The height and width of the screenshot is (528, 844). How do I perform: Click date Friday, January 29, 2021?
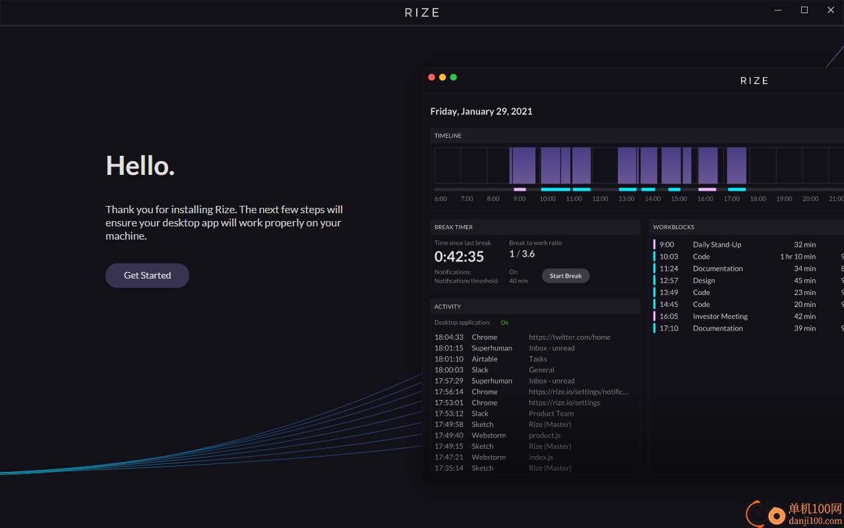(481, 111)
